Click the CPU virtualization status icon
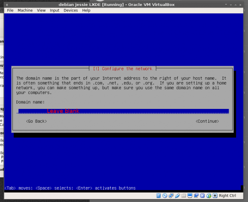This screenshot has height=202, width=248. [x=202, y=196]
